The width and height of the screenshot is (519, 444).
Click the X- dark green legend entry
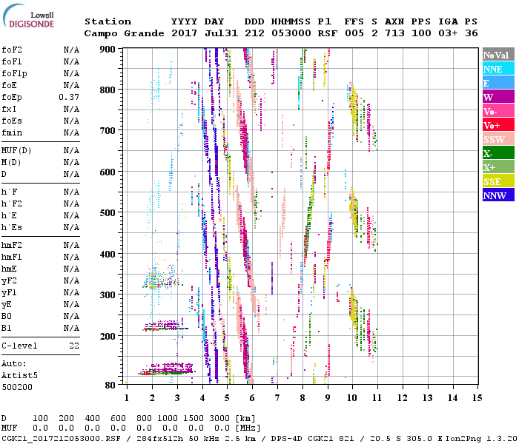497,153
